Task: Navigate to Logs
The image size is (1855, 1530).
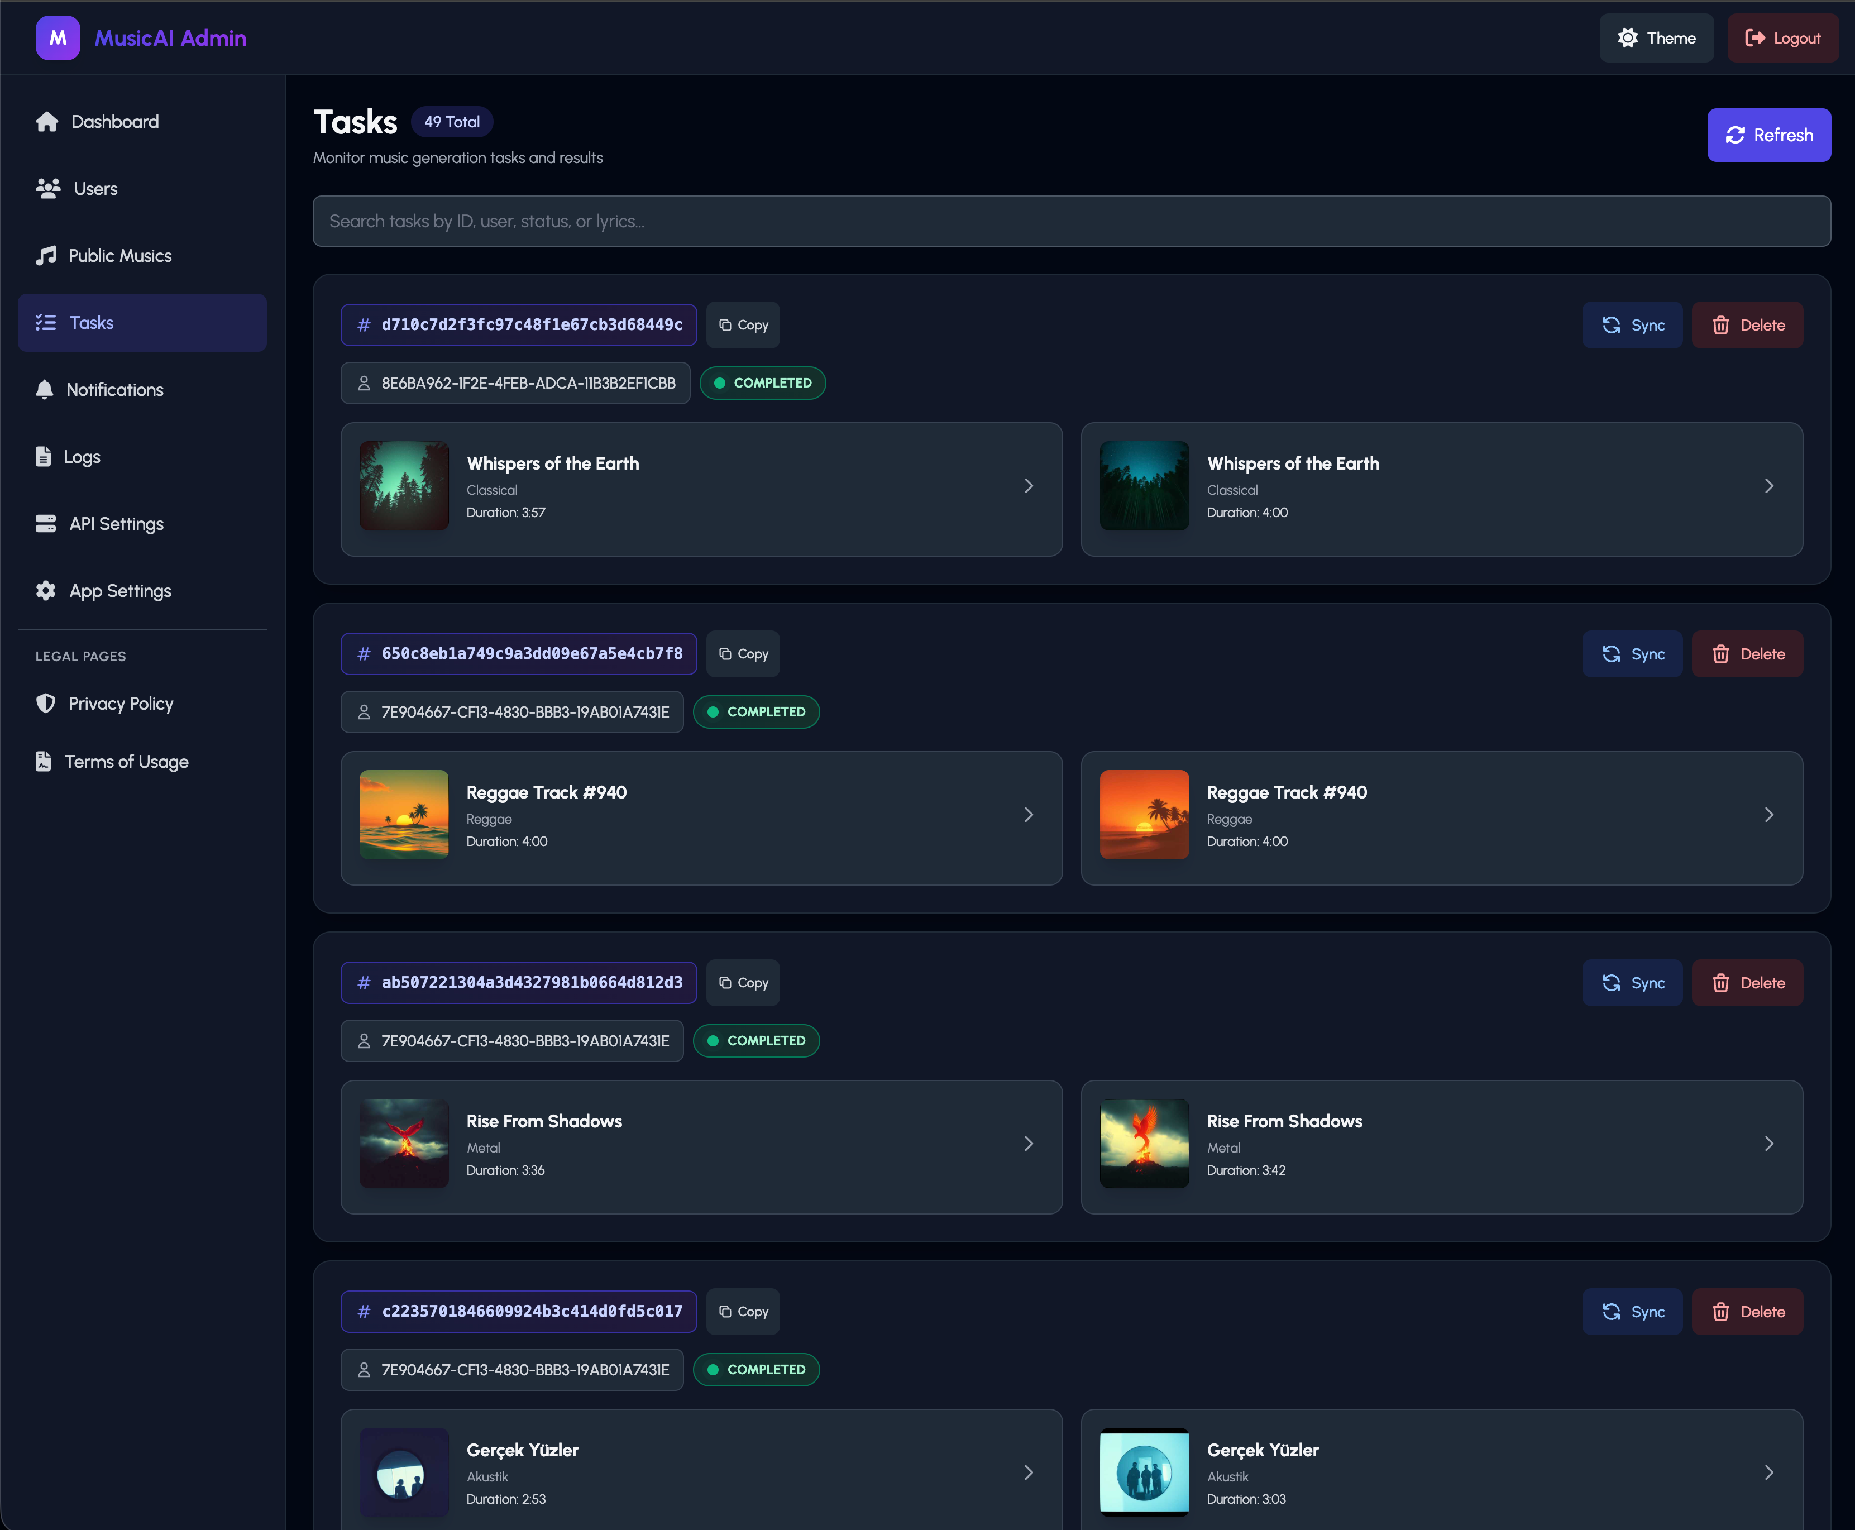Action: (x=142, y=457)
